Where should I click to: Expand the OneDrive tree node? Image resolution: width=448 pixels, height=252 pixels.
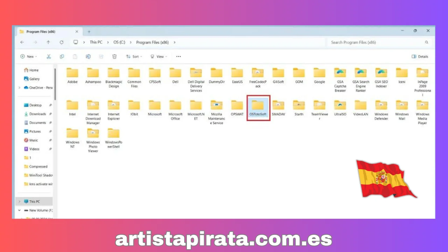pos(19,88)
